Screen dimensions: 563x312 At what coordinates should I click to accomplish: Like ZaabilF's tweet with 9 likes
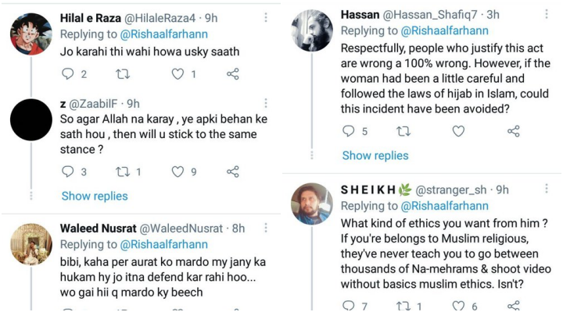point(178,172)
